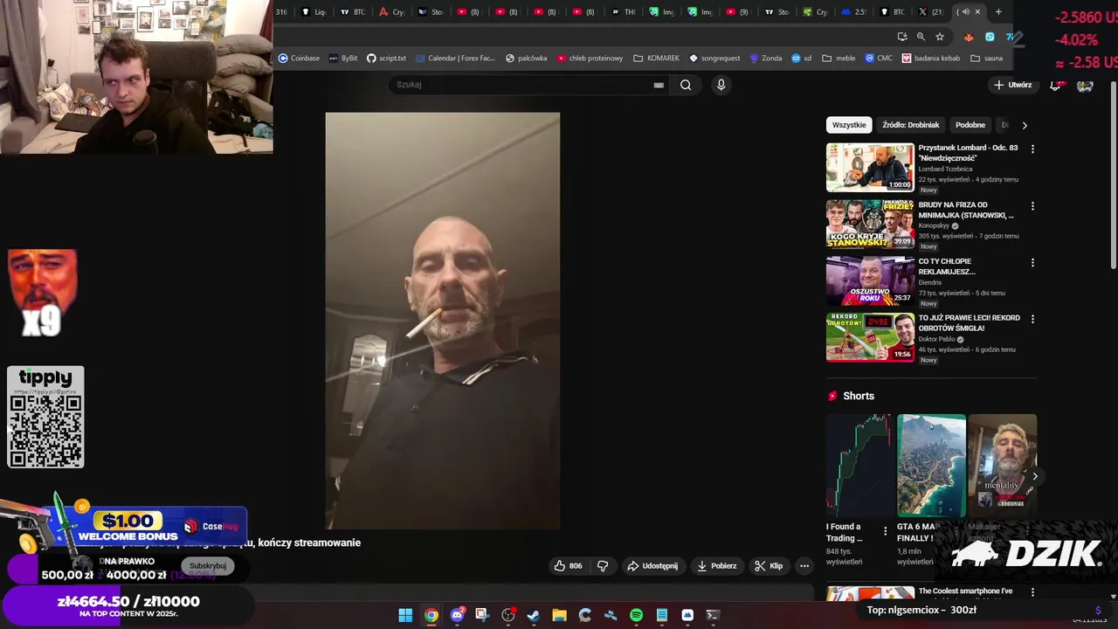Viewport: 1118px width, 629px height.
Task: Open the sauna bookmarks folder
Action: [x=986, y=59]
